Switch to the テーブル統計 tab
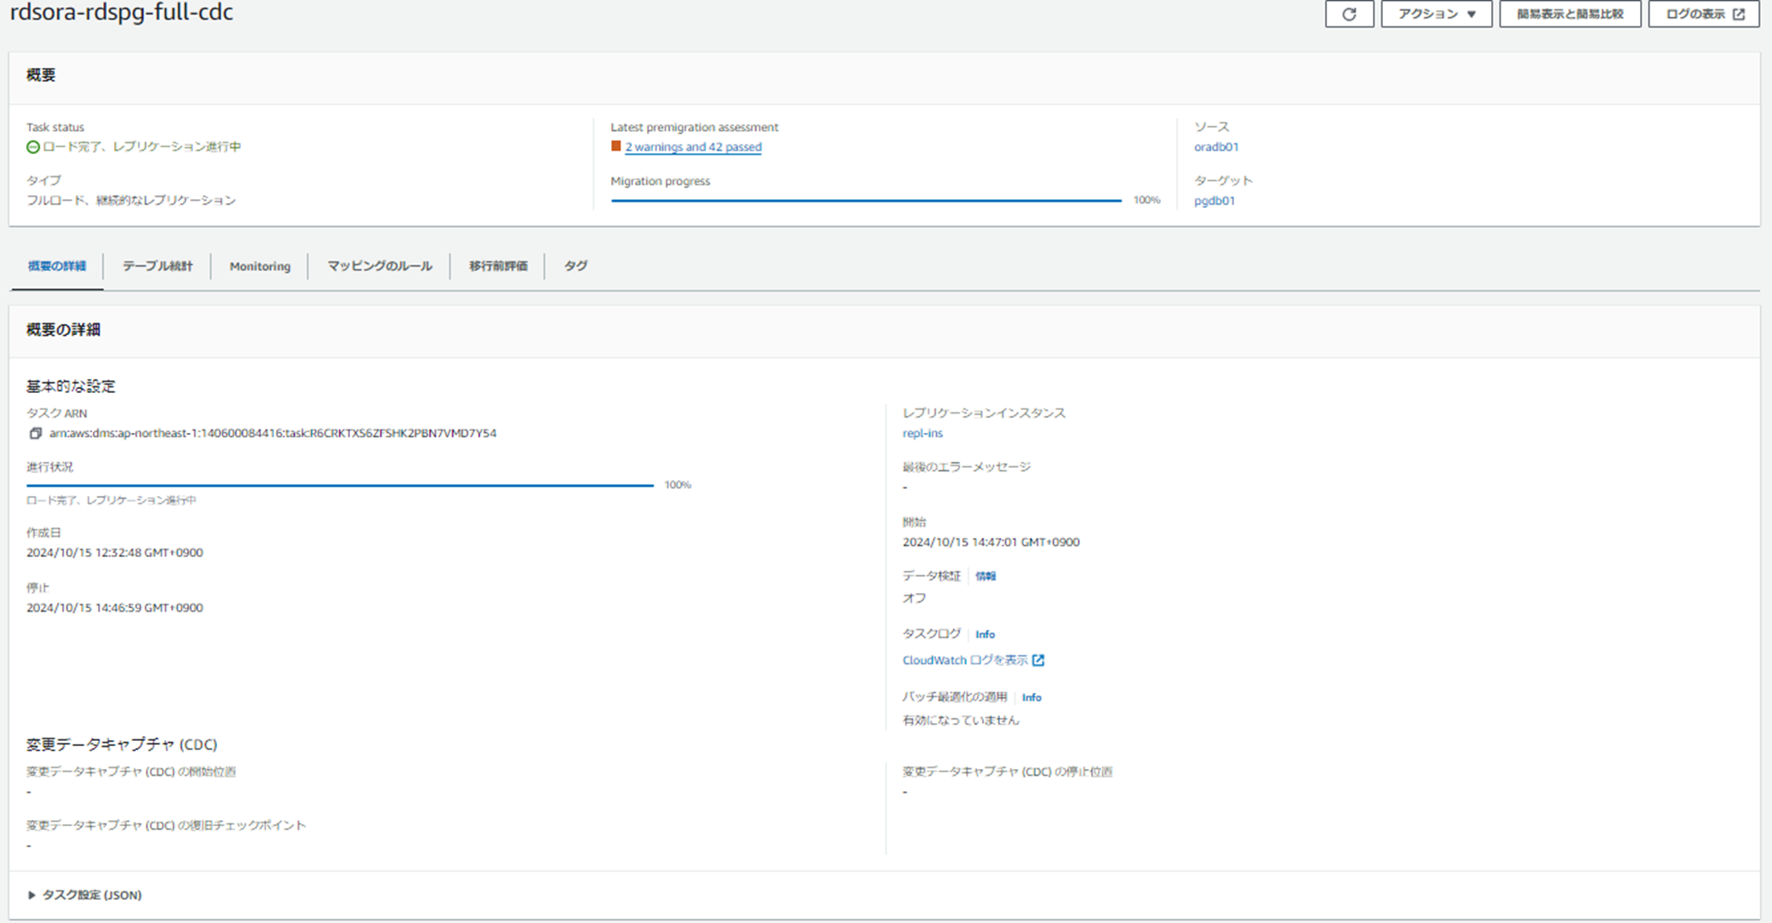Viewport: 1772px width, 923px height. (157, 265)
